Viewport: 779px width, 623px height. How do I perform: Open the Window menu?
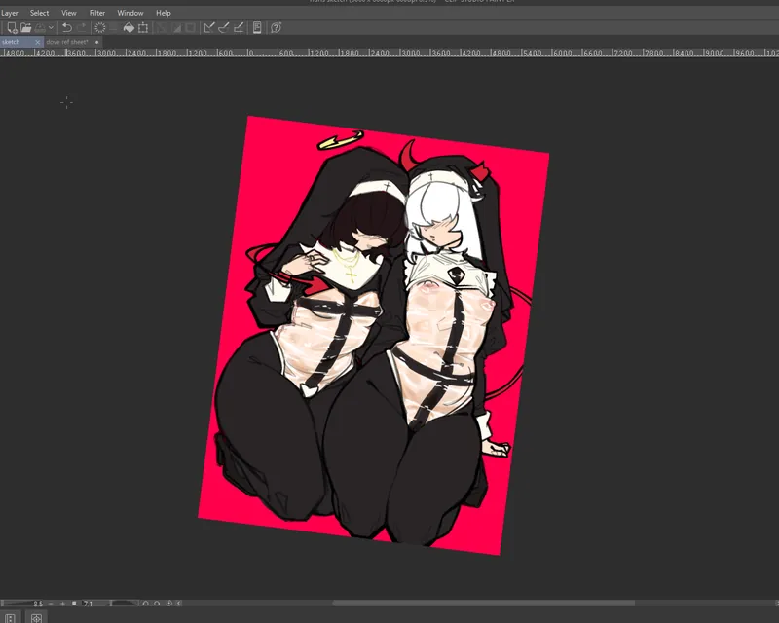[x=130, y=13]
